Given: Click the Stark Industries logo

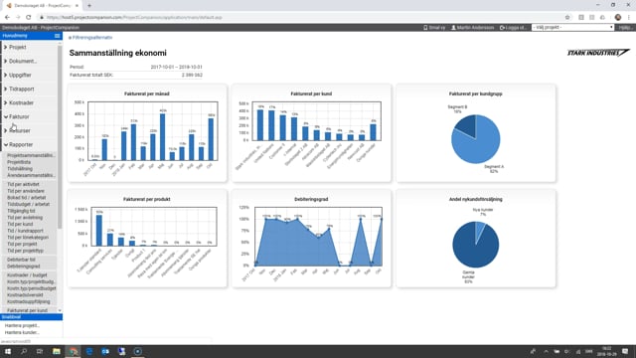Looking at the screenshot, I should 598,53.
